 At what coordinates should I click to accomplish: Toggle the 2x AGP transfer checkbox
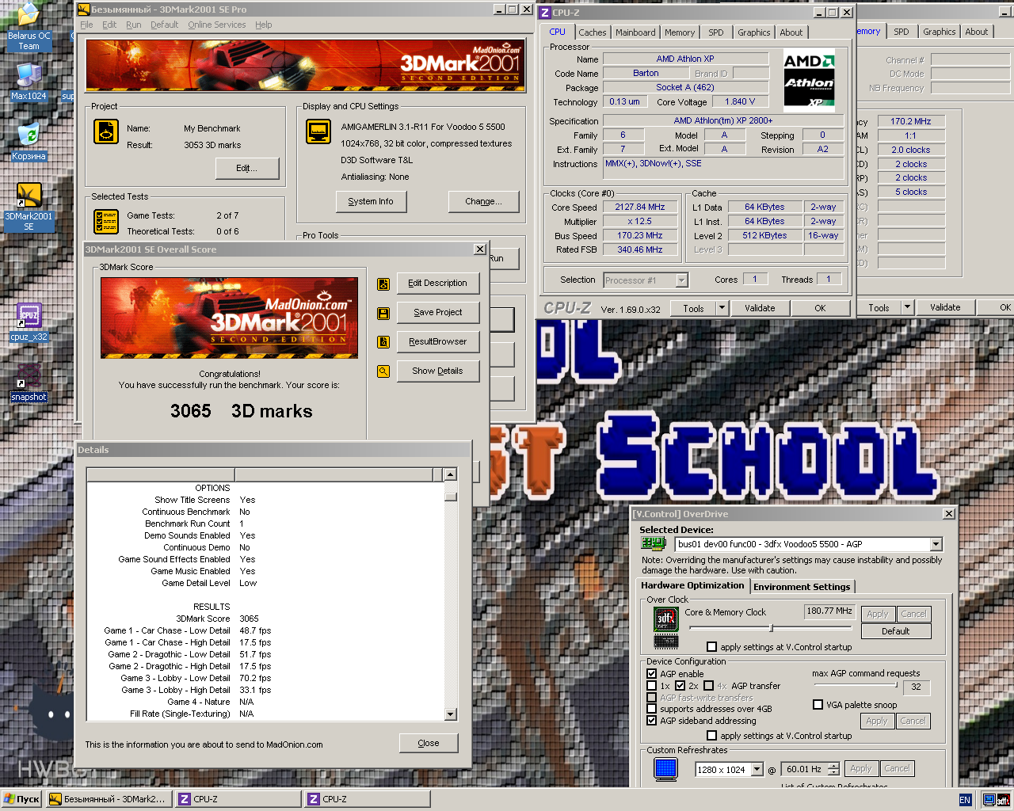click(680, 686)
